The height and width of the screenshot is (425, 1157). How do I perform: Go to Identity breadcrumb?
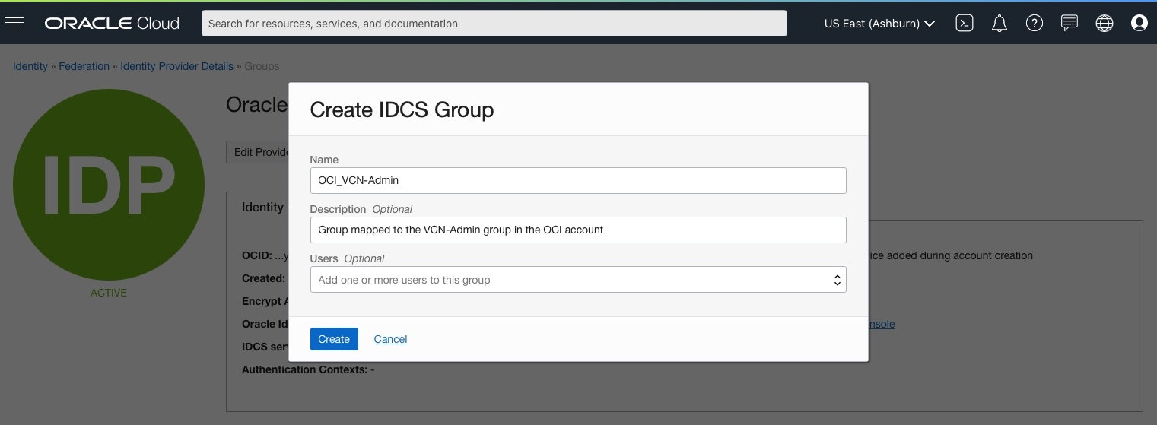point(30,66)
